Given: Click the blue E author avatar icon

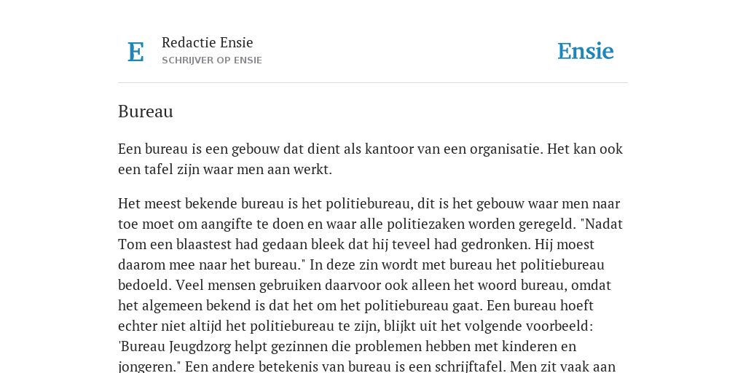Looking at the screenshot, I should [136, 52].
